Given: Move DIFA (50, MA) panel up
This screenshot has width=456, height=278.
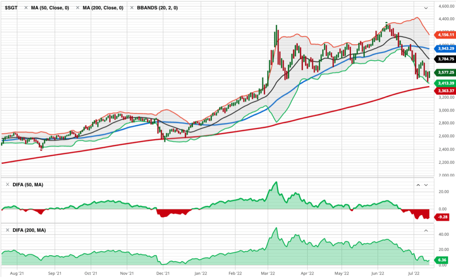Looking at the screenshot, I should 418,184.
